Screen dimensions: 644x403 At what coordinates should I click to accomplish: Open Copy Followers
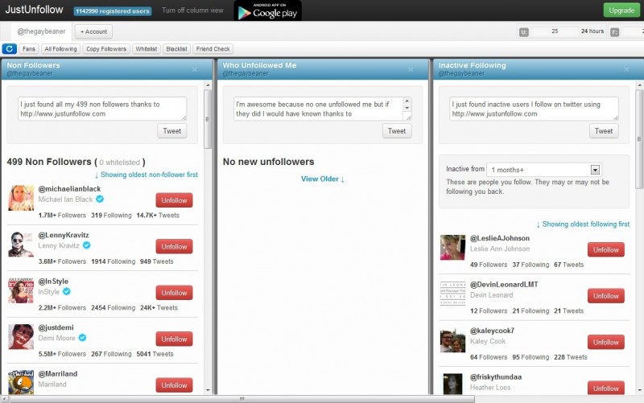coord(106,49)
